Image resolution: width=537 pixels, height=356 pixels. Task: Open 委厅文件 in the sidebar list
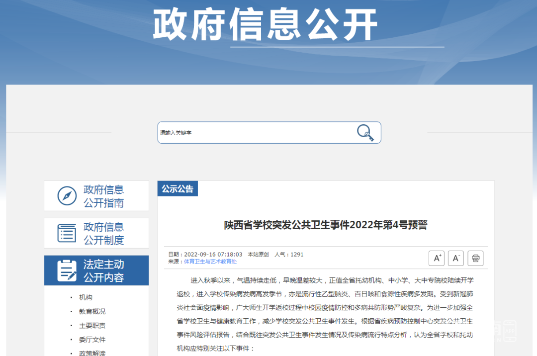[92, 340]
